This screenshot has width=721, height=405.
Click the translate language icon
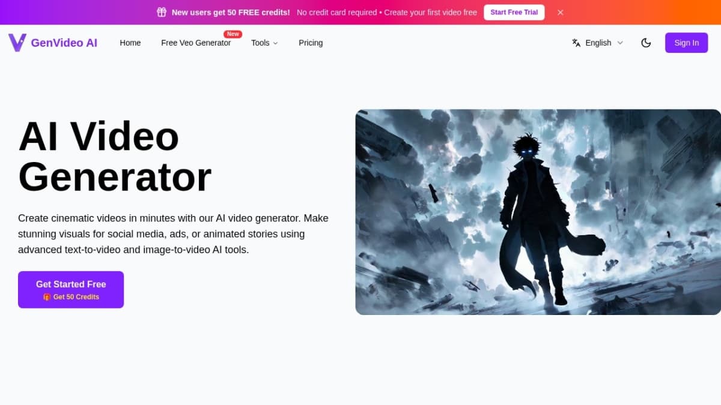[x=576, y=43]
